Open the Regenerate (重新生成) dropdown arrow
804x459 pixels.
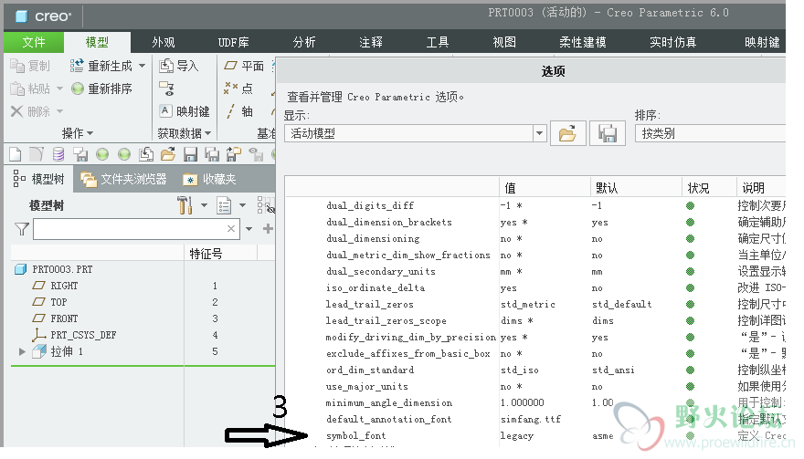pyautogui.click(x=142, y=66)
